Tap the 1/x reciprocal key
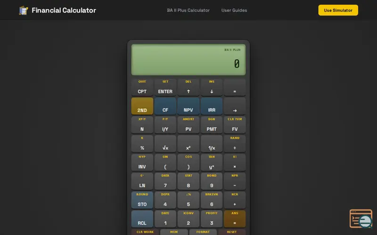Viewport: 377px width, 235px height. [212, 144]
